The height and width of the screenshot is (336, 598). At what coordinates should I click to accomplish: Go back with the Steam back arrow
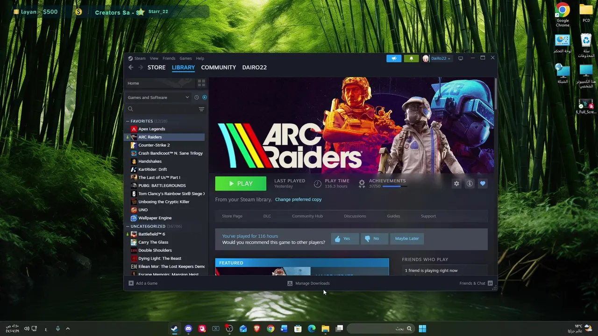click(x=131, y=67)
